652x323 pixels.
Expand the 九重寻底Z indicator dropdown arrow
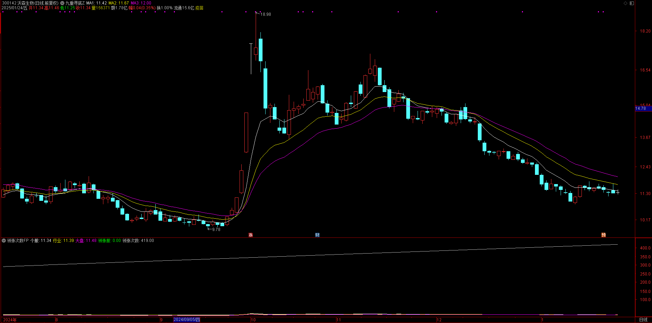point(62,3)
